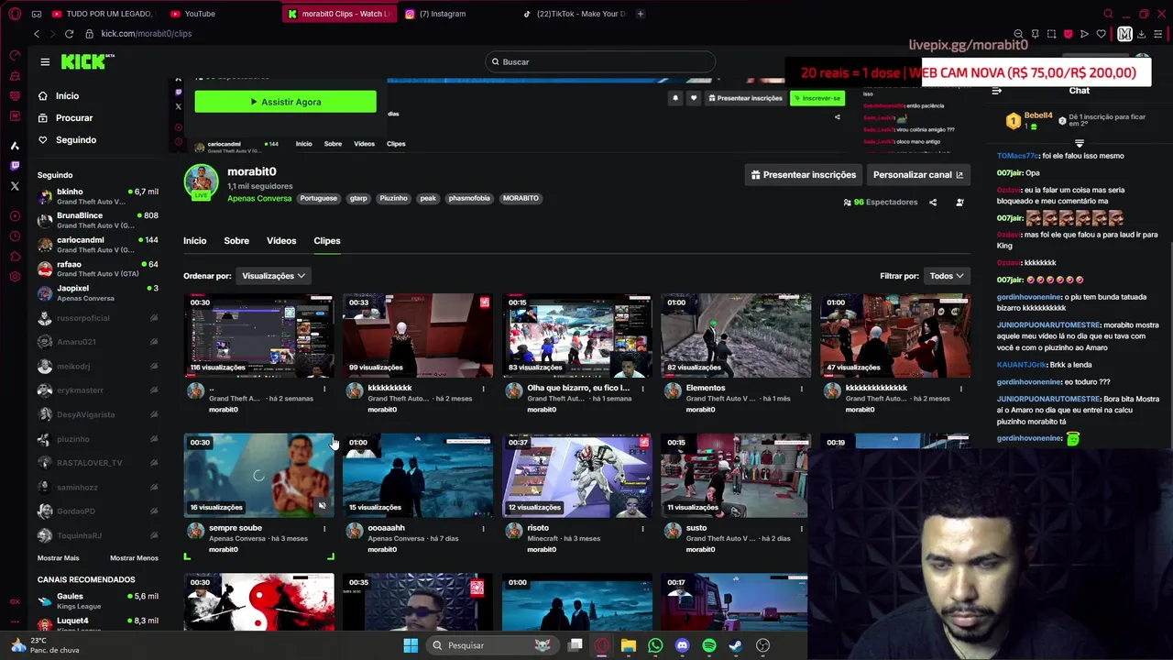Click the follow user icon beside share
The height and width of the screenshot is (660, 1173).
959,202
